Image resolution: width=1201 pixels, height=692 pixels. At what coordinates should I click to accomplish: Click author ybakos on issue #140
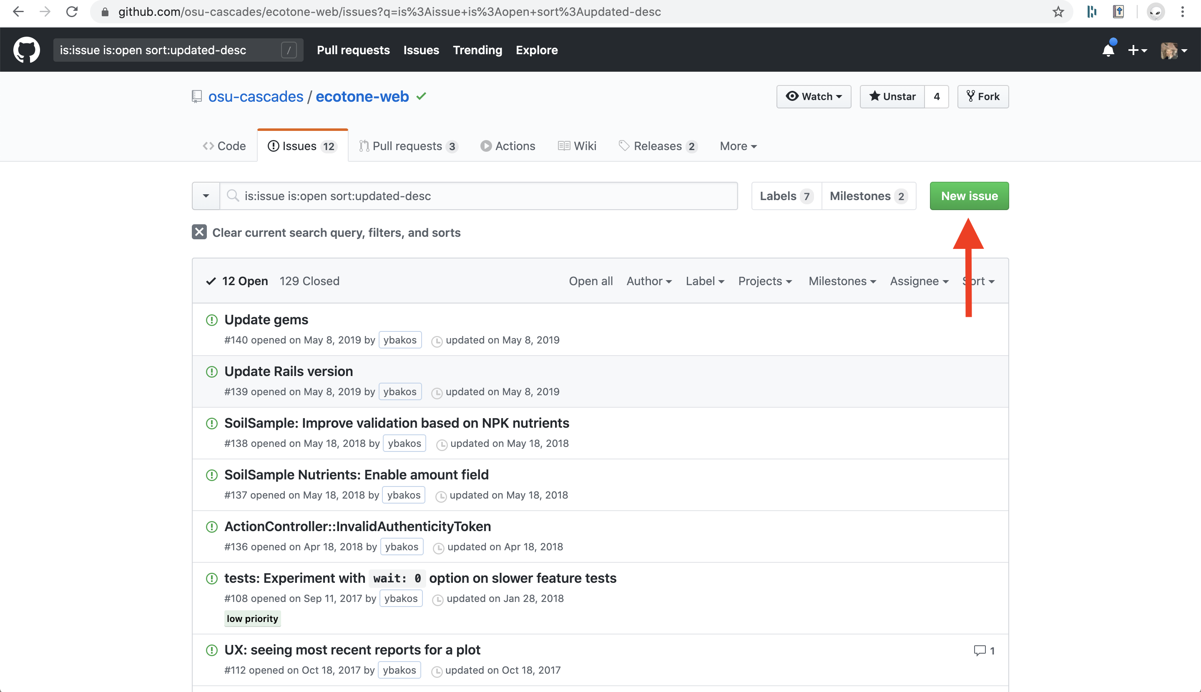point(400,340)
